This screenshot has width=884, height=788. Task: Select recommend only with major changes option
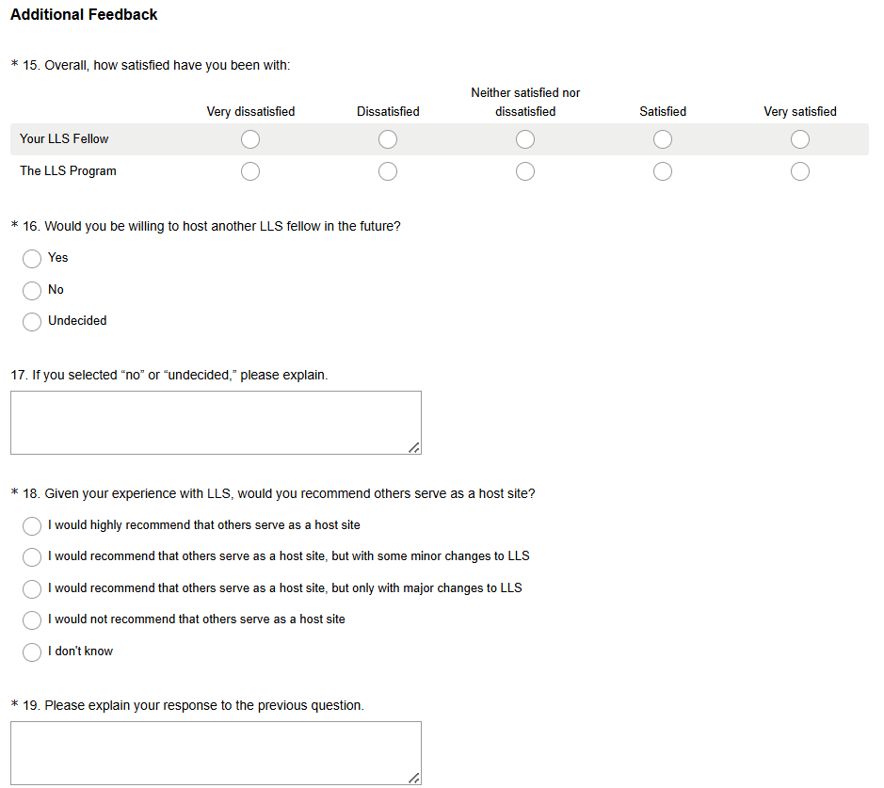pos(32,588)
